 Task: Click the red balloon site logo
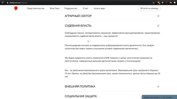(x=16, y=9)
